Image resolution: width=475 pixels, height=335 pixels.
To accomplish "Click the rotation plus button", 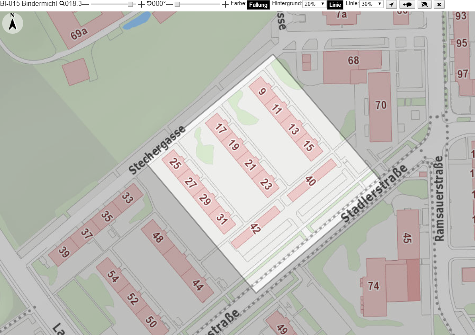I will click(x=225, y=4).
